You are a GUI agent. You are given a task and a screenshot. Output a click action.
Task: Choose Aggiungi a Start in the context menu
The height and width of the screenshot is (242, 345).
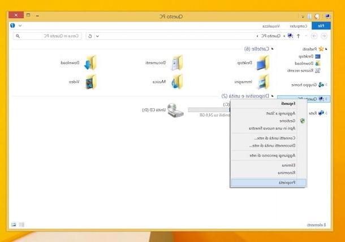(269, 113)
